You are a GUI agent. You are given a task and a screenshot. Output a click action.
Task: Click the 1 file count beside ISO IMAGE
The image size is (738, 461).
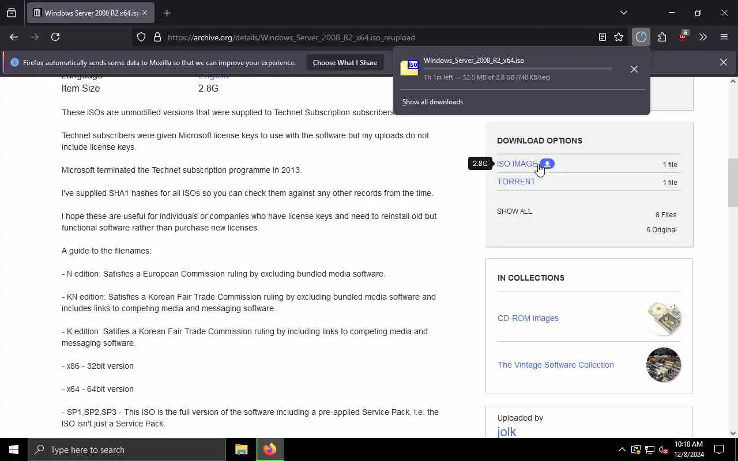[x=670, y=165]
